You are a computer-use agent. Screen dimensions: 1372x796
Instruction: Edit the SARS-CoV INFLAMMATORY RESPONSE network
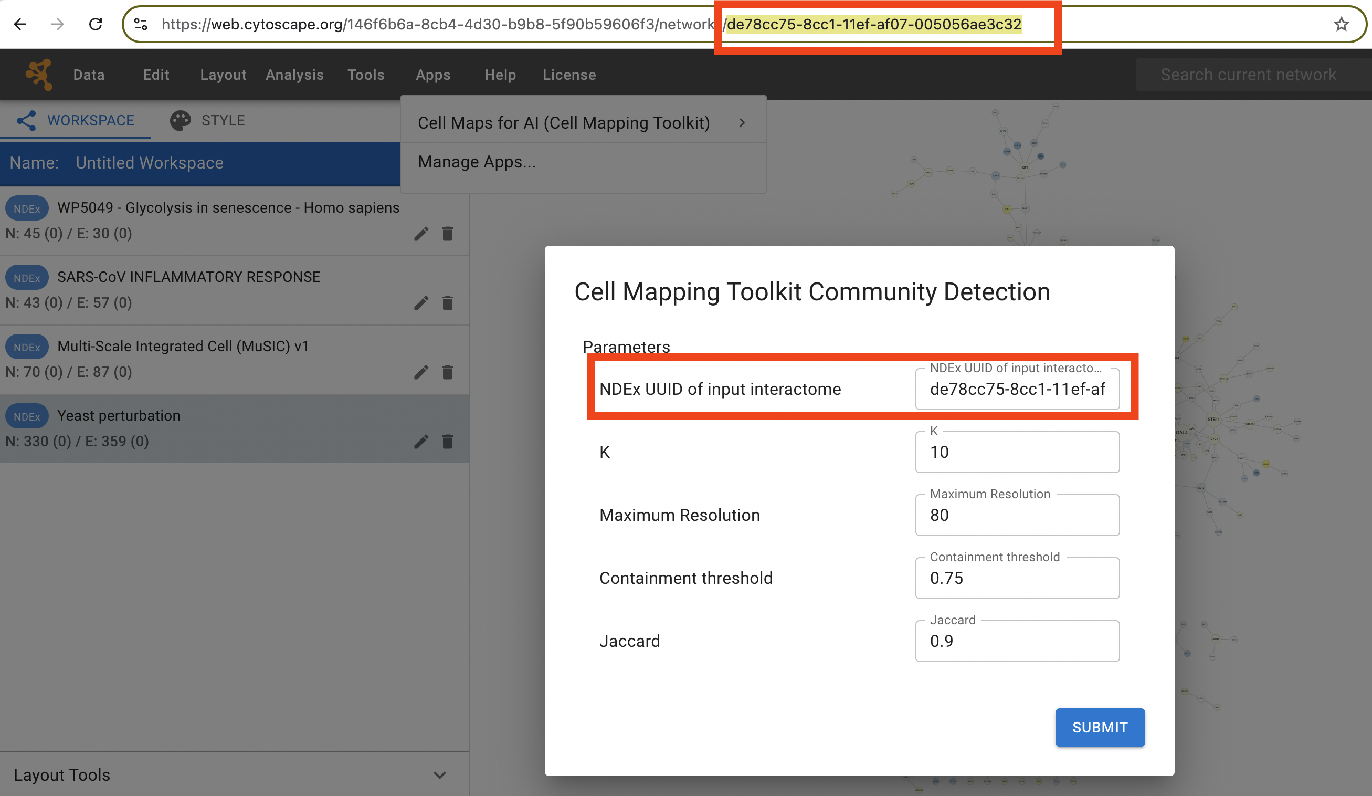421,303
